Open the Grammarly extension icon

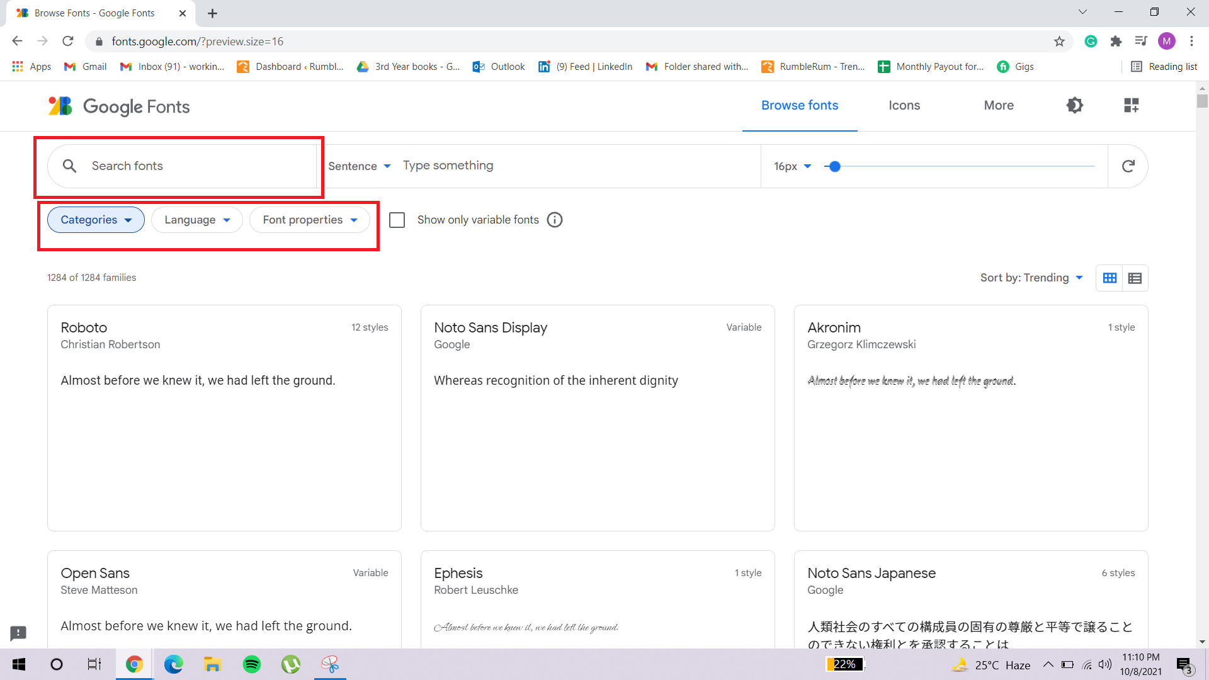1091,42
